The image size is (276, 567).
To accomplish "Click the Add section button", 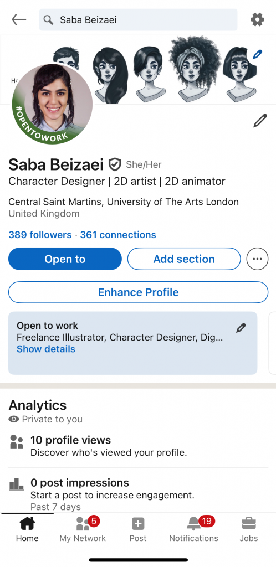I will [184, 259].
